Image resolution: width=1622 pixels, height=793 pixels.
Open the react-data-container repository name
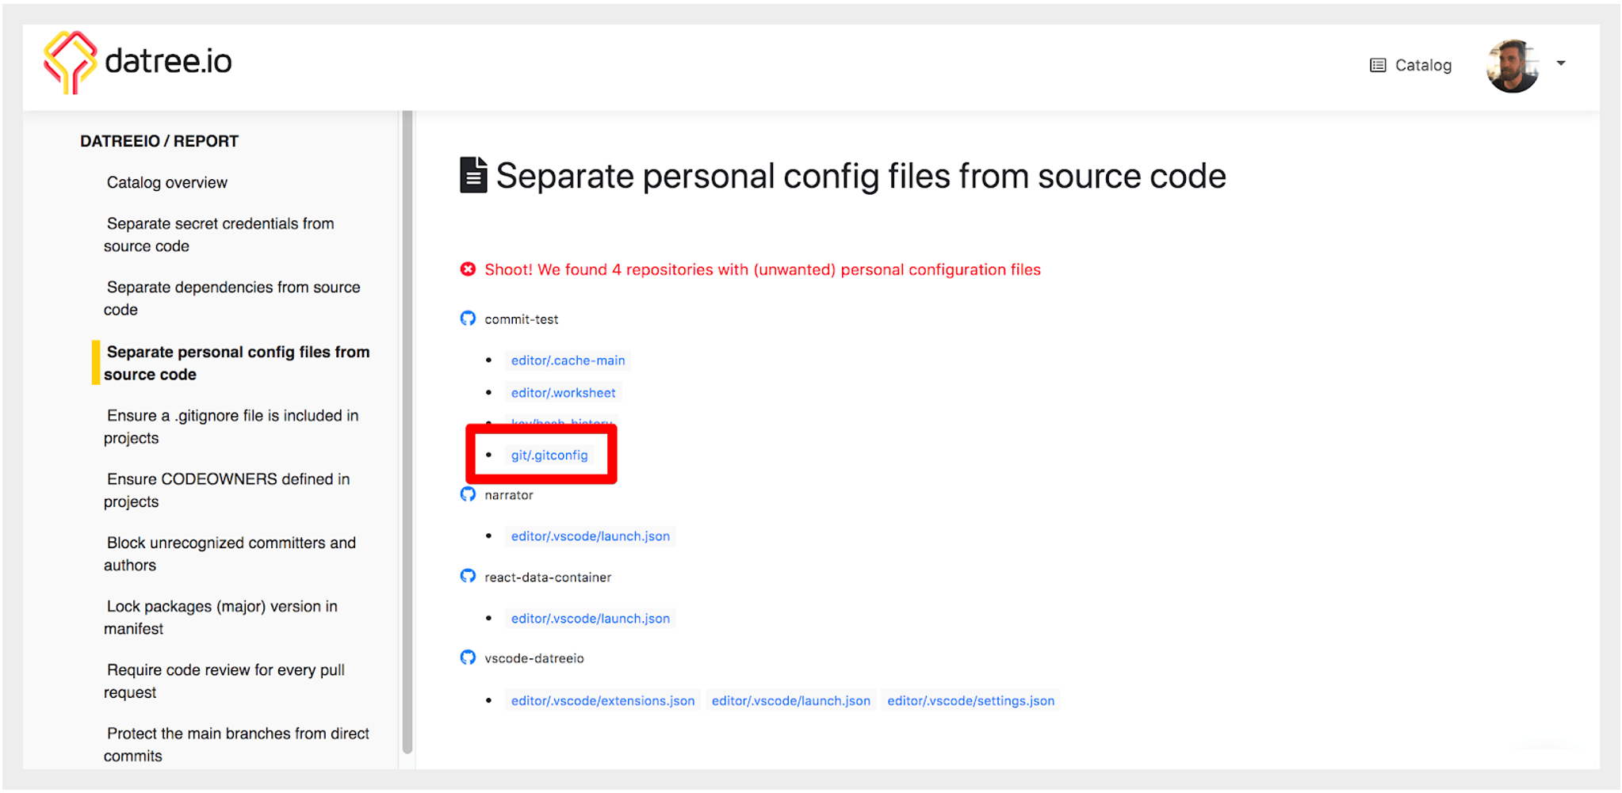point(548,578)
